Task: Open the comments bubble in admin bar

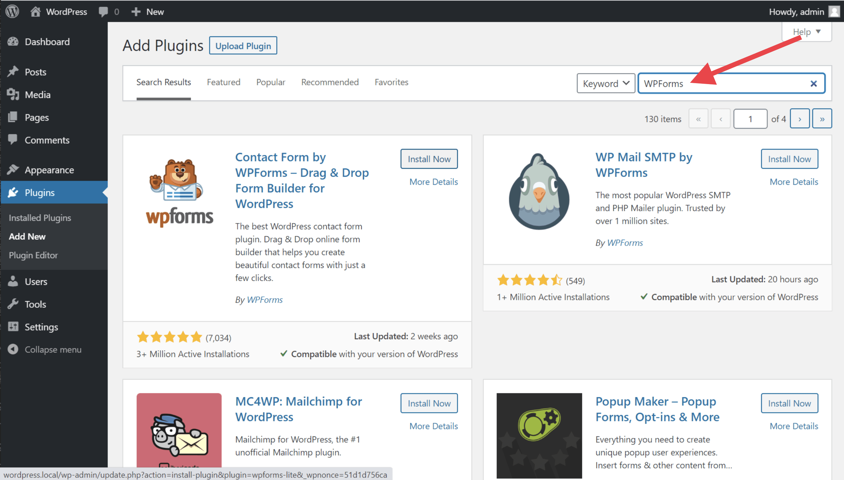Action: [109, 12]
